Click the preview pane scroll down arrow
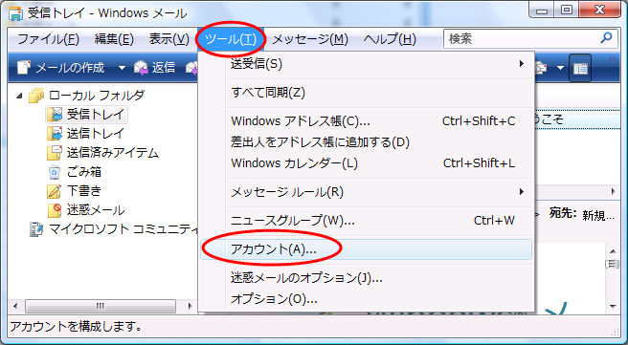Image resolution: width=628 pixels, height=345 pixels. [x=613, y=307]
